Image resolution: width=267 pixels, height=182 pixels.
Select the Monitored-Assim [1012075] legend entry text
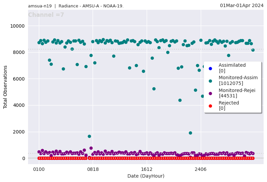[x=238, y=81]
